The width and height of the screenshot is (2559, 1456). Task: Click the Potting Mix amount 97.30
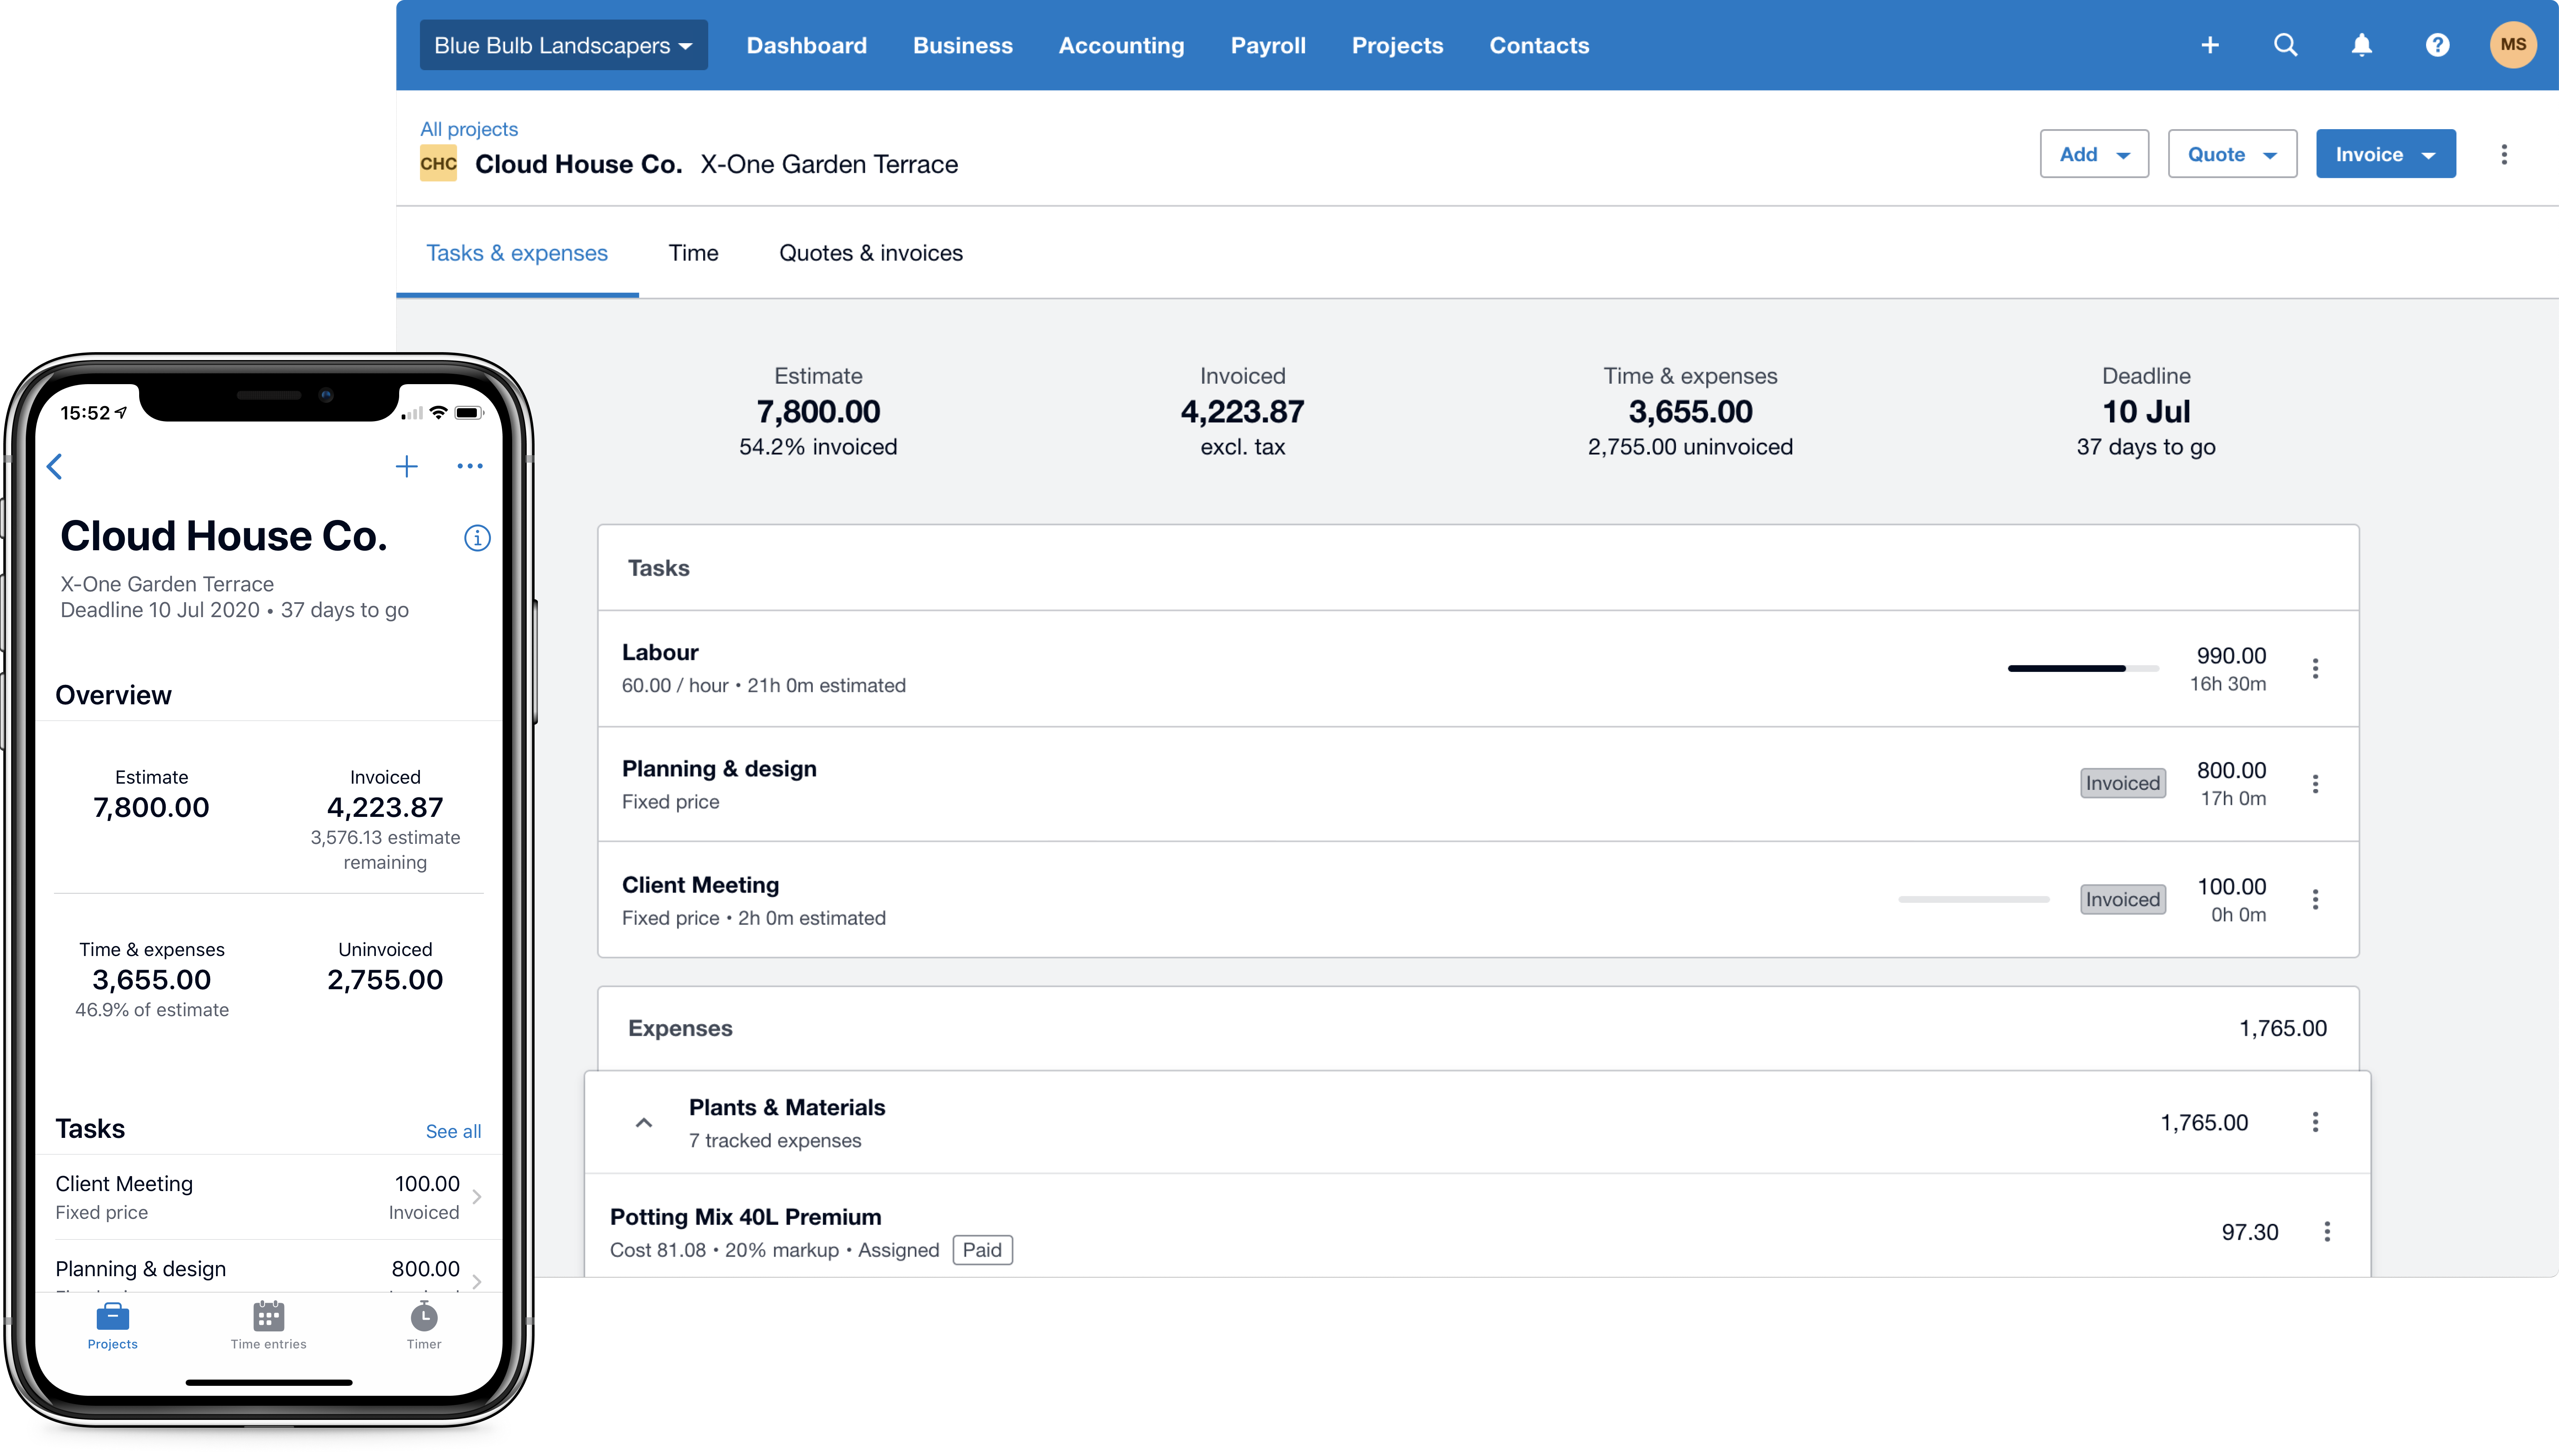(2250, 1232)
